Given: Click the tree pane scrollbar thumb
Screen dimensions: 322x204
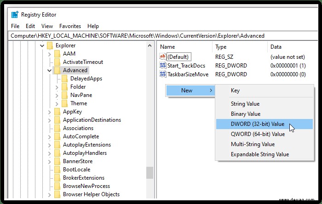Looking at the screenshot, I should click(x=149, y=173).
